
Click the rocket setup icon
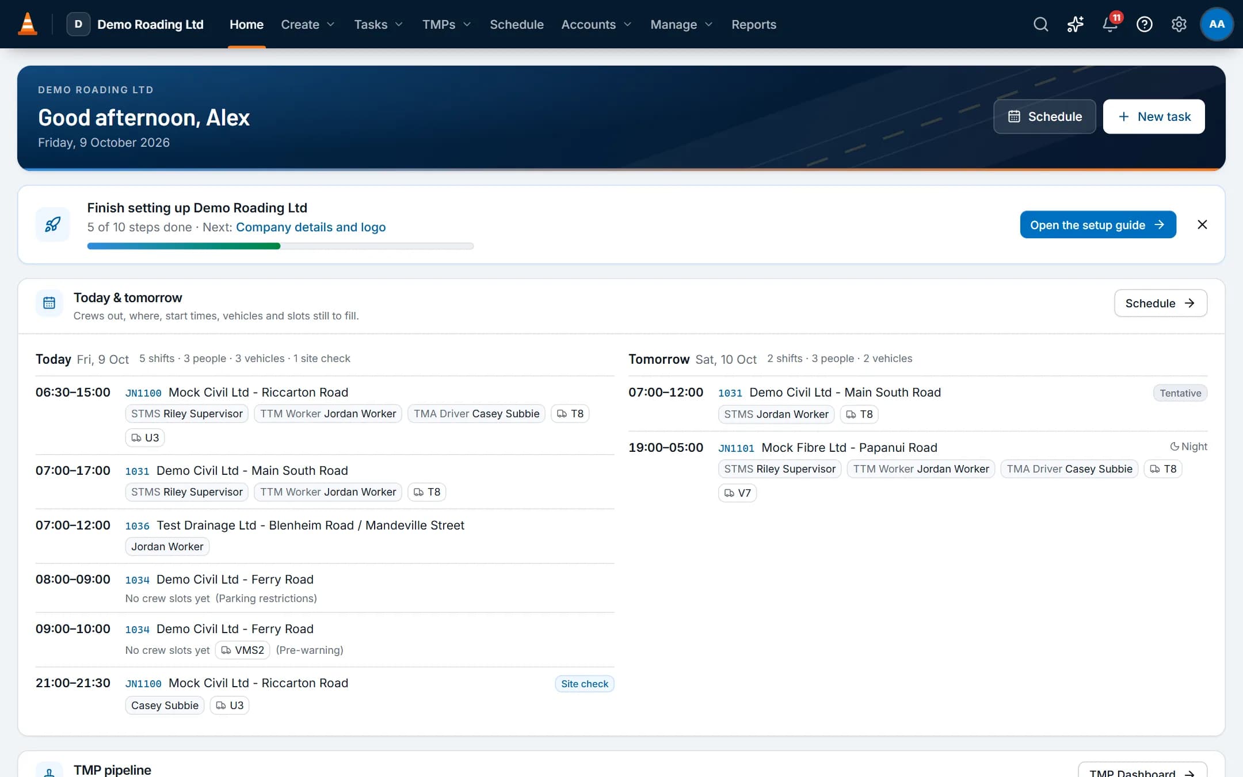(52, 224)
